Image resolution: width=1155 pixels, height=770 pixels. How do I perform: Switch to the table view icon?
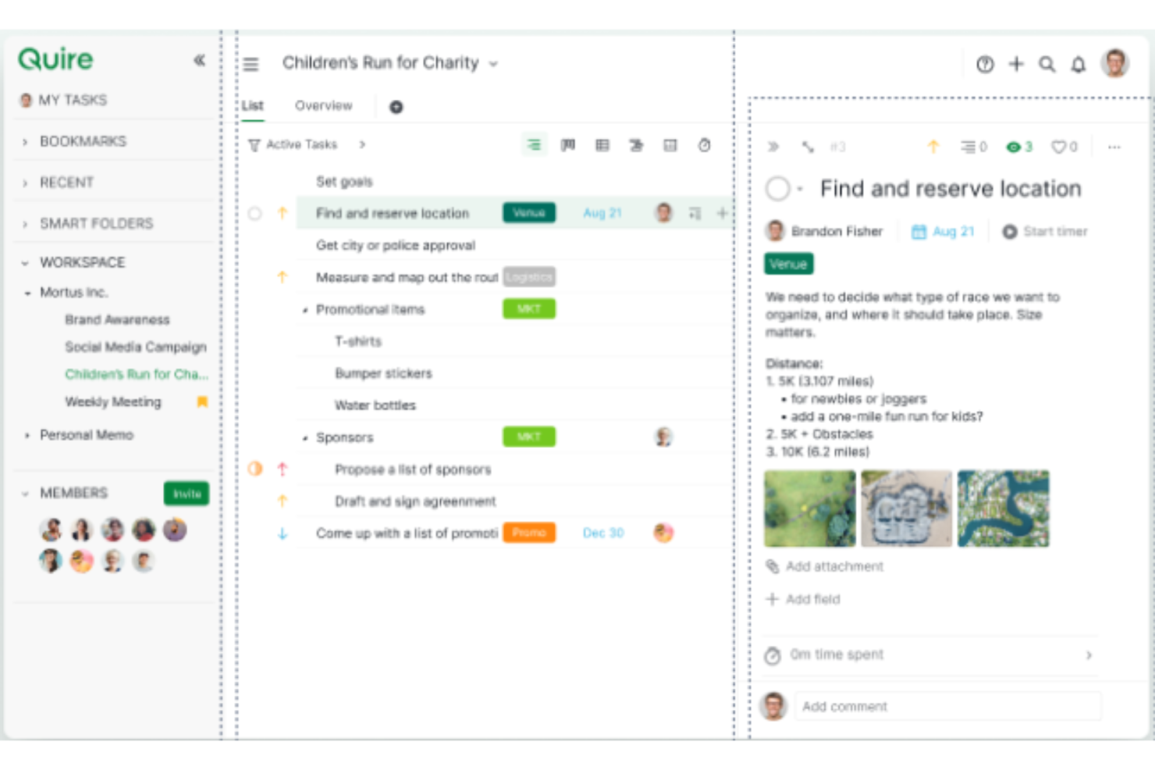(602, 145)
